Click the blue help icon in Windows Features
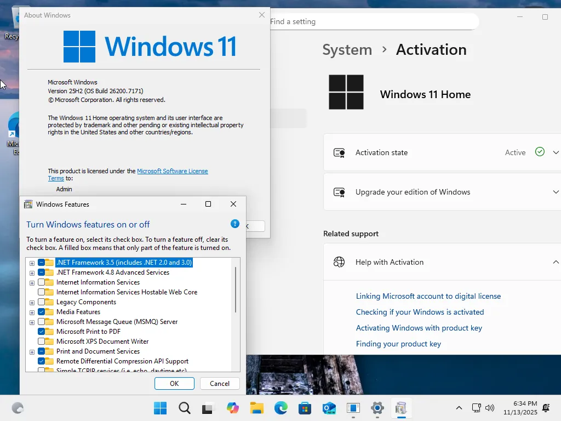561x421 pixels. pos(235,224)
